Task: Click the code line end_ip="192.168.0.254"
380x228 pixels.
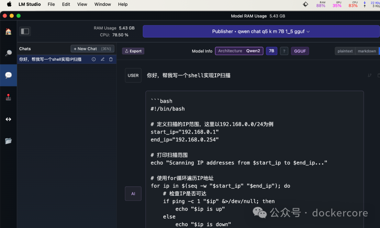Action: click(x=185, y=140)
